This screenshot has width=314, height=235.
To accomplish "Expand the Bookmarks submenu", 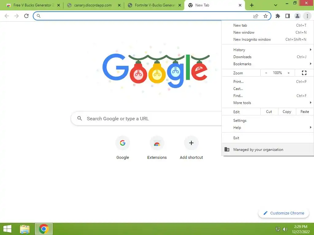I will click(267, 64).
